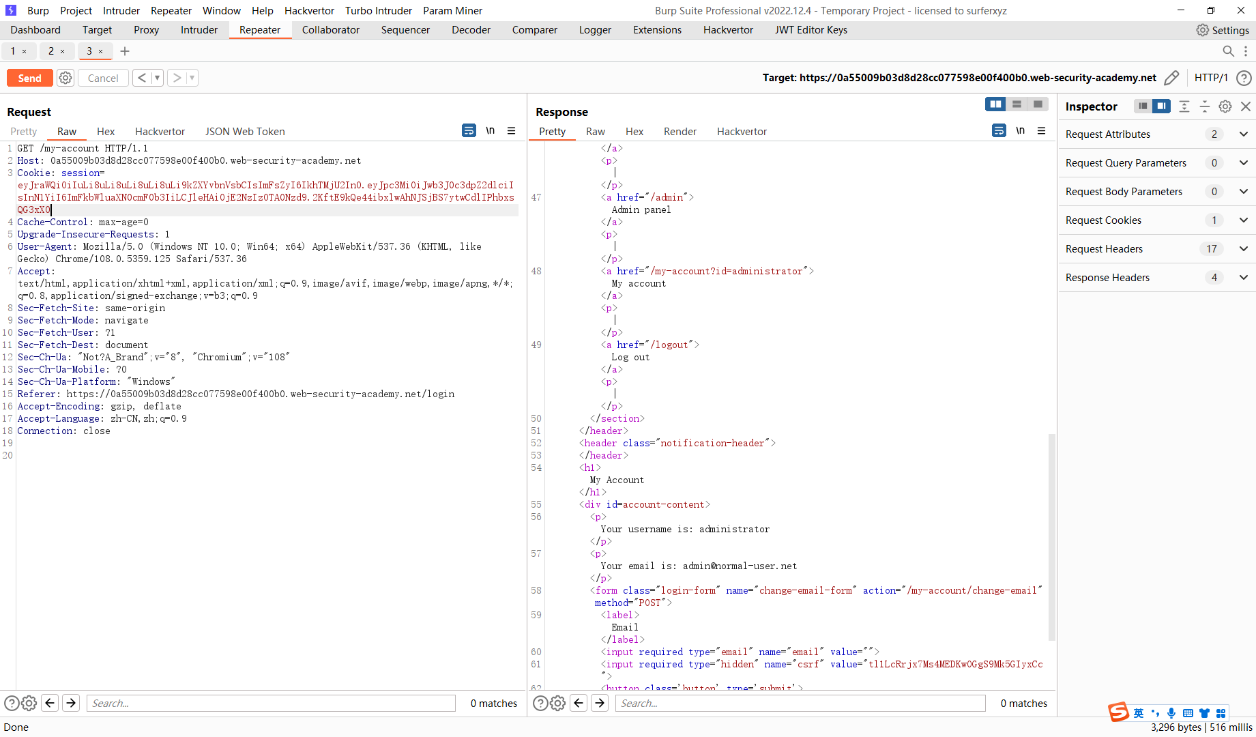Open back-history dropdown arrow
The width and height of the screenshot is (1256, 737).
(157, 78)
